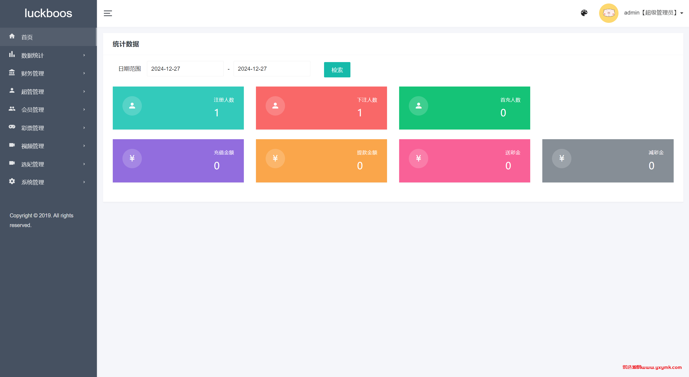Click the 检索 search button

(337, 70)
